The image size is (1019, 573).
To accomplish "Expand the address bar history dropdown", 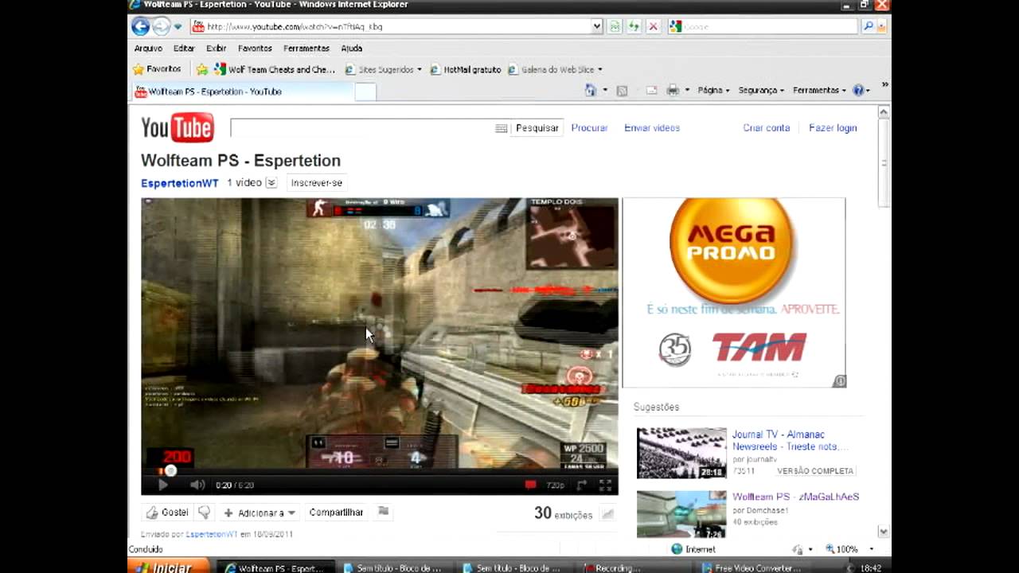I will click(x=597, y=26).
